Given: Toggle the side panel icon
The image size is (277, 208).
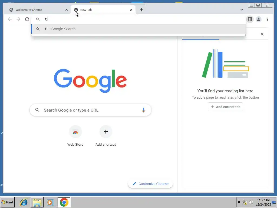Looking at the screenshot, I should tap(250, 19).
